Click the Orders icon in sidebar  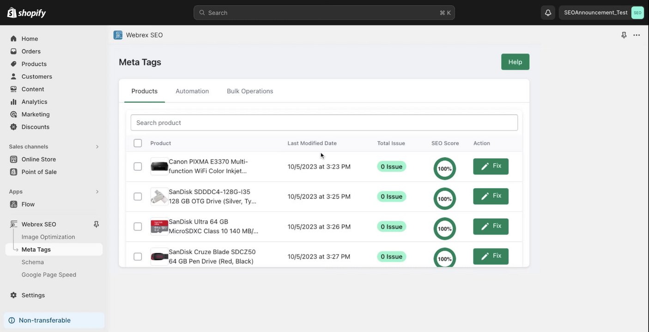click(13, 51)
